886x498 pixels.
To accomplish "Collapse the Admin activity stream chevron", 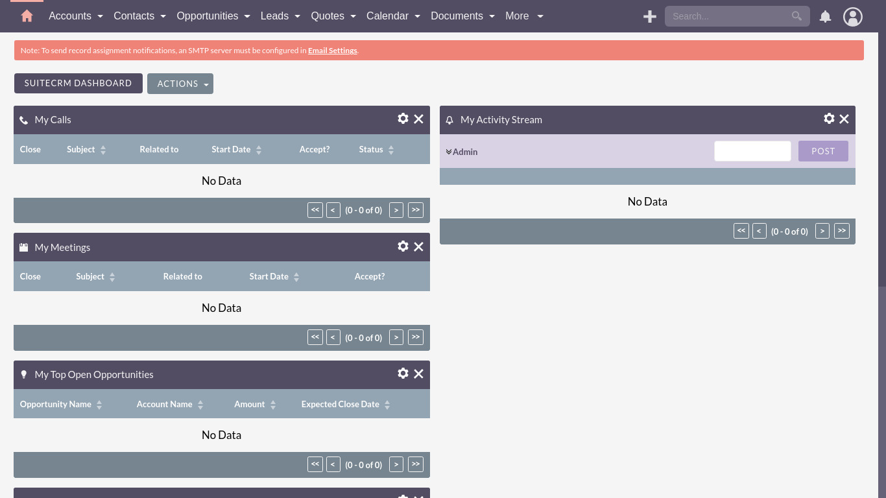I will click(x=449, y=152).
